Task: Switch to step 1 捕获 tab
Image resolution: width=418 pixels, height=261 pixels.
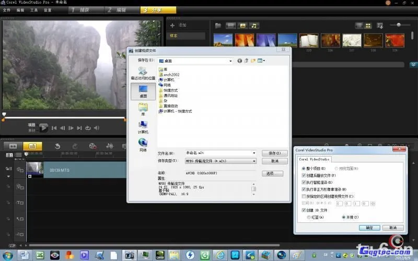Action: 86,10
